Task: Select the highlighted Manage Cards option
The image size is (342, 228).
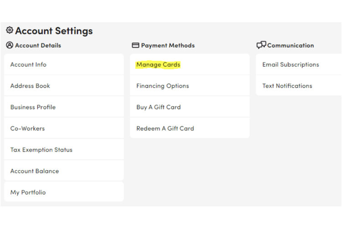Action: point(158,65)
